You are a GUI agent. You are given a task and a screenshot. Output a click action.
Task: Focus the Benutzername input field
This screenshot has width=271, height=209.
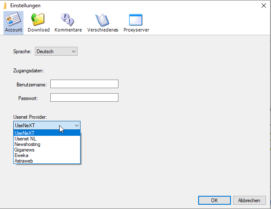coord(84,84)
